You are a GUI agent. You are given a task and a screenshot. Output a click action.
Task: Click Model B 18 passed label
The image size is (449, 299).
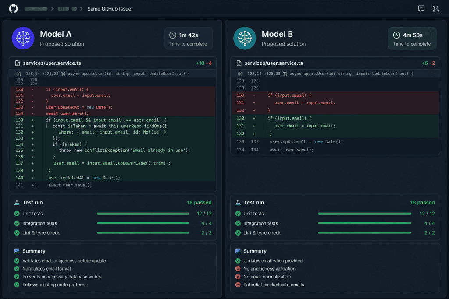coord(422,202)
